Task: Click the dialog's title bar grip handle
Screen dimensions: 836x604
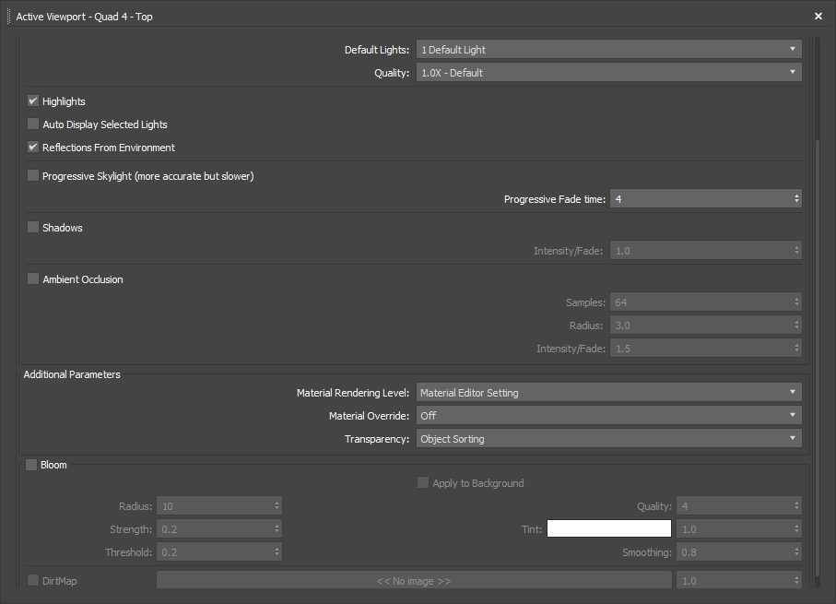Action: click(8, 17)
